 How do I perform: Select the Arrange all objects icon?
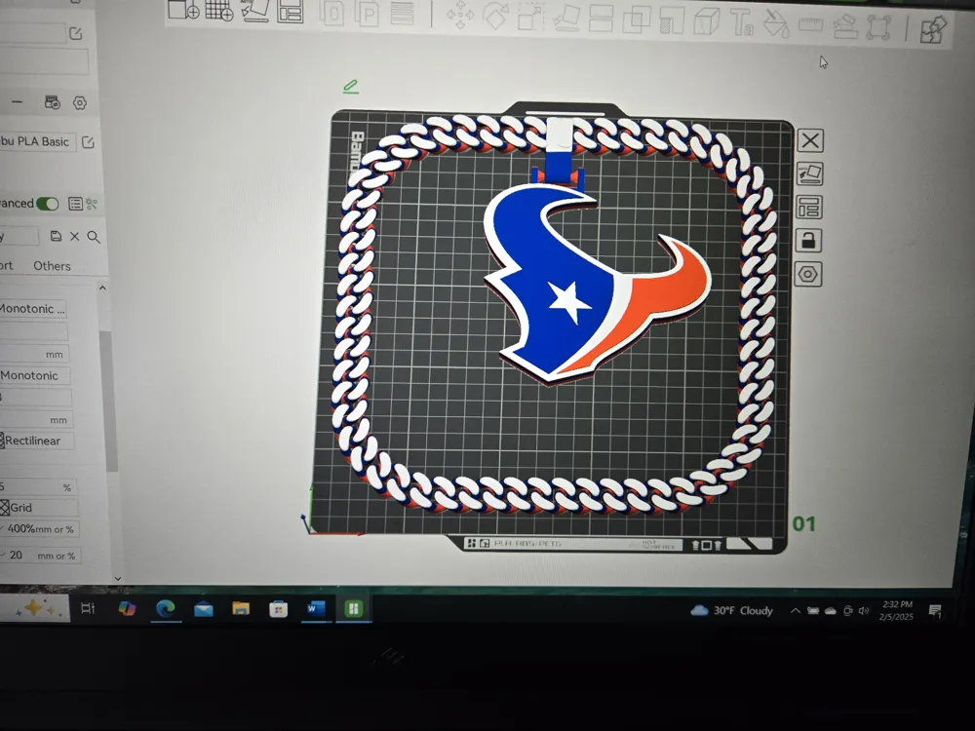click(x=291, y=11)
